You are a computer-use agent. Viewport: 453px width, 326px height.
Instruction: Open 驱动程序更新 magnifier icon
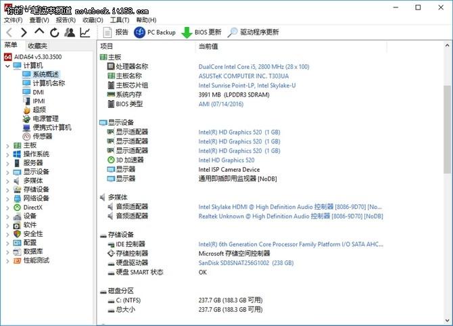[233, 32]
